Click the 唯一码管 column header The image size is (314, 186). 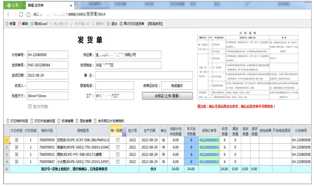(x=118, y=130)
